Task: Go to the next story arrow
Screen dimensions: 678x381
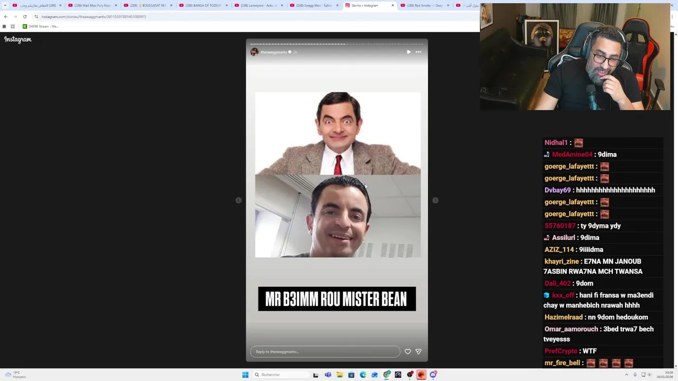Action: (435, 200)
